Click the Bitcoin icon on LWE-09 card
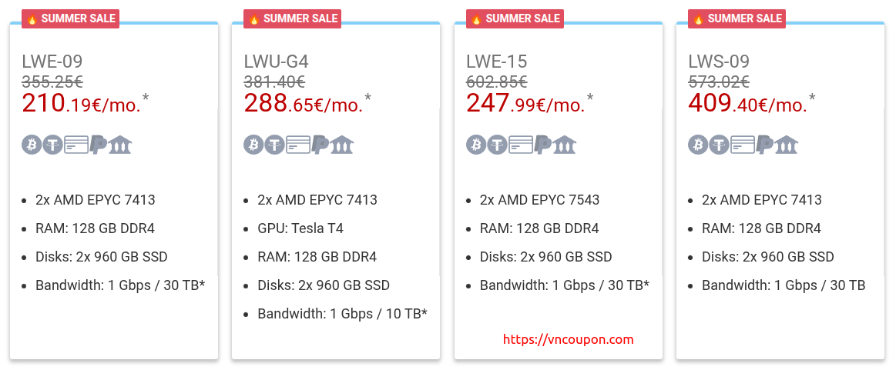 [x=32, y=145]
